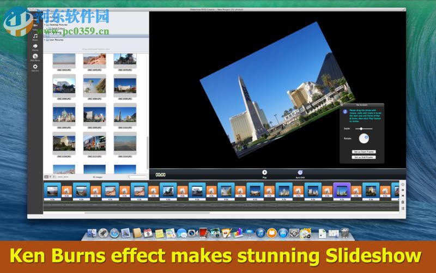The image size is (436, 273).
Task: Select the Desktop Pictures folder row
Action: [x=96, y=25]
